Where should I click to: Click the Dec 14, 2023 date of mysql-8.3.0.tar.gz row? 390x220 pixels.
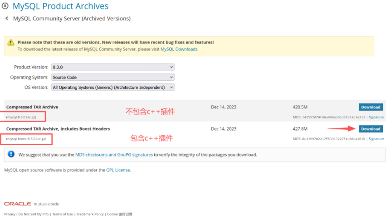[224, 107]
